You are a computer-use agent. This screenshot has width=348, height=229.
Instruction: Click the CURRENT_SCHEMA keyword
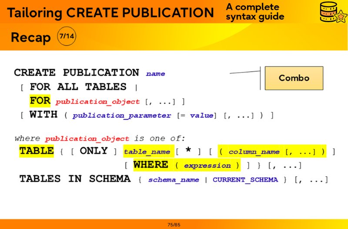tap(245, 180)
